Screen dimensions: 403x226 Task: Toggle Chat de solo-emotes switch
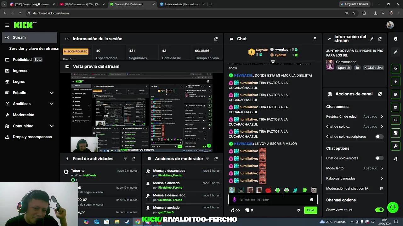click(379, 158)
